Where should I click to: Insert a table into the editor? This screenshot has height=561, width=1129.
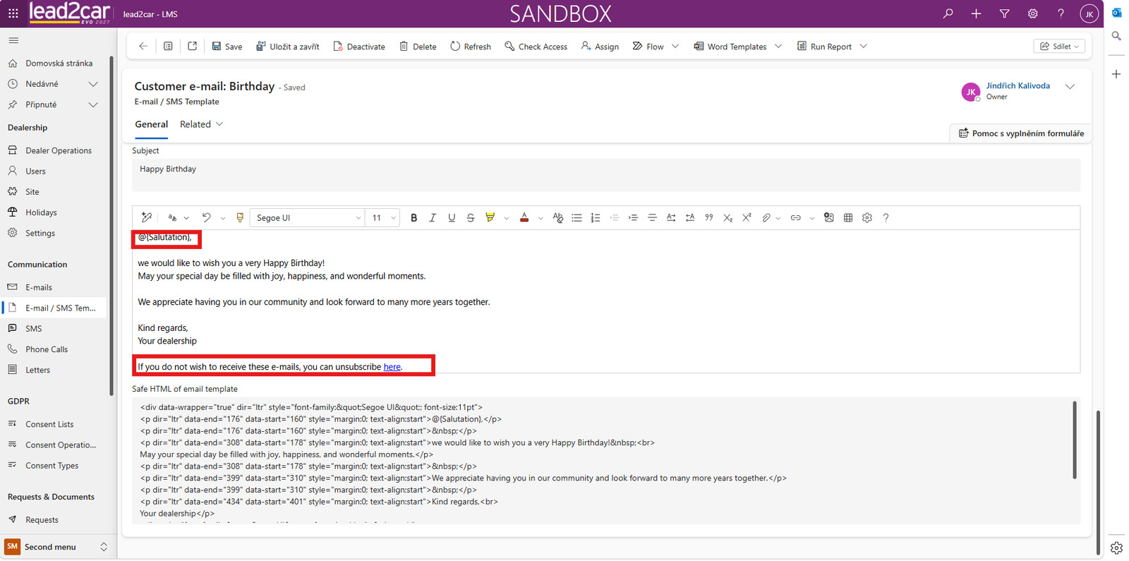coord(847,217)
